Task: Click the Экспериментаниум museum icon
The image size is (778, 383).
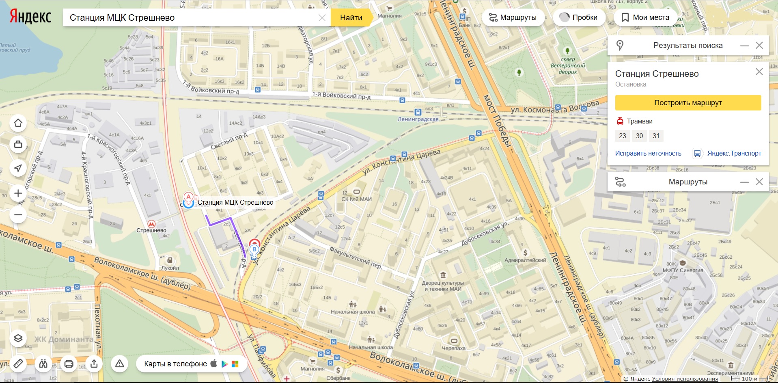Action: click(x=731, y=365)
